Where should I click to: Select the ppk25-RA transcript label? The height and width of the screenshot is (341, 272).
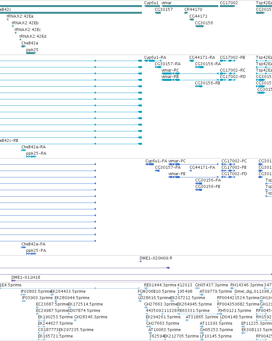[x=36, y=153]
